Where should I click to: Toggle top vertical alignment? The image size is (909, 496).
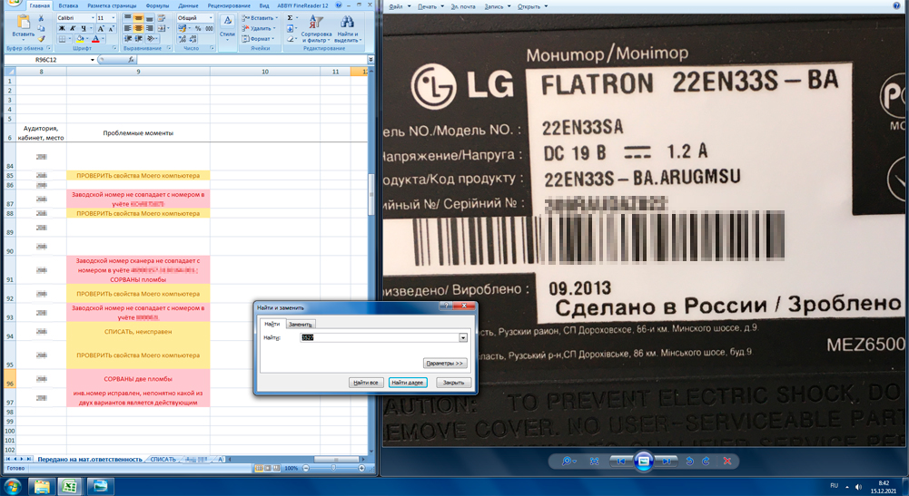(127, 18)
